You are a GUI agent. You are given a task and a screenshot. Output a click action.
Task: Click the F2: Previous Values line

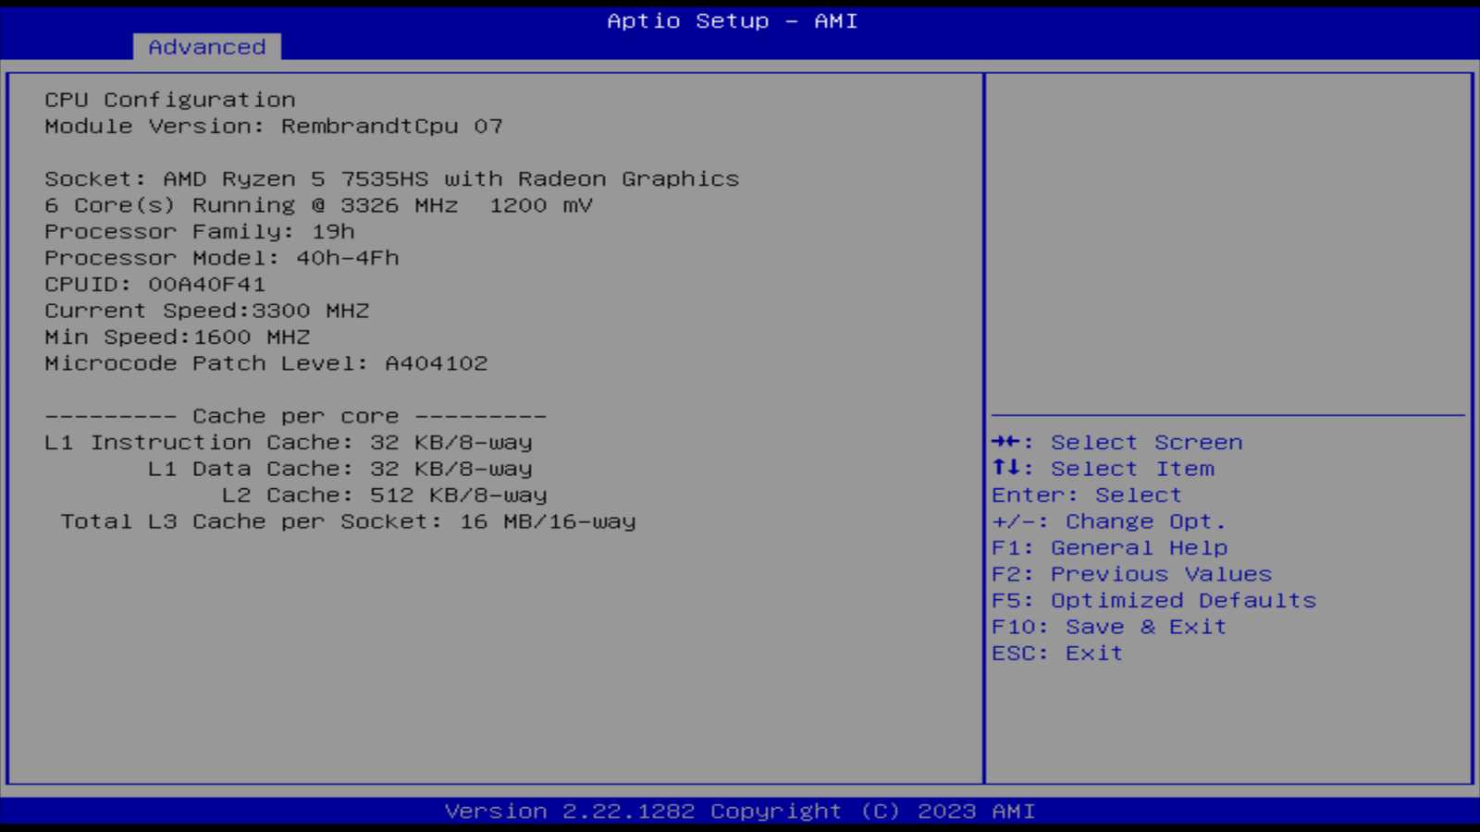(x=1132, y=574)
